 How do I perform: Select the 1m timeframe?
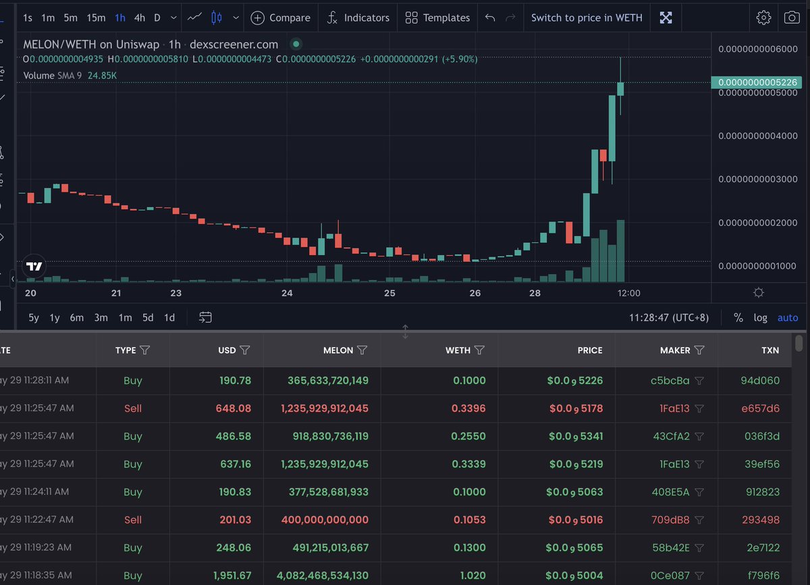(x=48, y=18)
